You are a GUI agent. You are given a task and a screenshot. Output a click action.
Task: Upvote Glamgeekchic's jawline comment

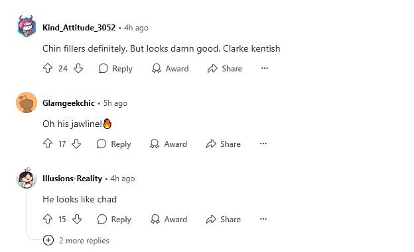pos(48,144)
